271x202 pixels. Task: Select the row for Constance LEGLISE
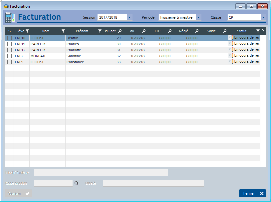click(133, 62)
